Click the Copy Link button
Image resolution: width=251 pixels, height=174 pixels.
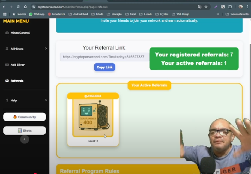click(x=104, y=67)
